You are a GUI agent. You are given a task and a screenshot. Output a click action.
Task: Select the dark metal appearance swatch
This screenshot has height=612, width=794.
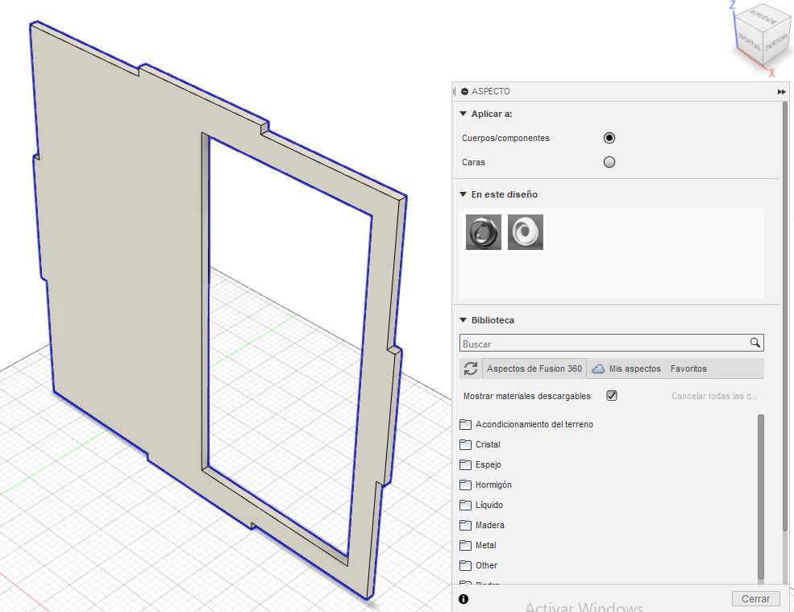[x=484, y=232]
